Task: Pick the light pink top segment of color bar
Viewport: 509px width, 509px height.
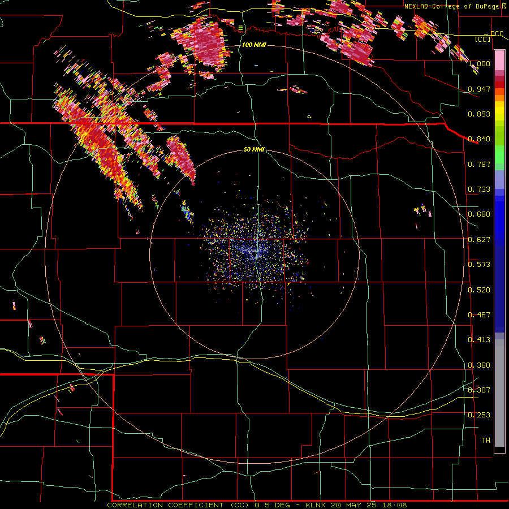Action: point(499,61)
